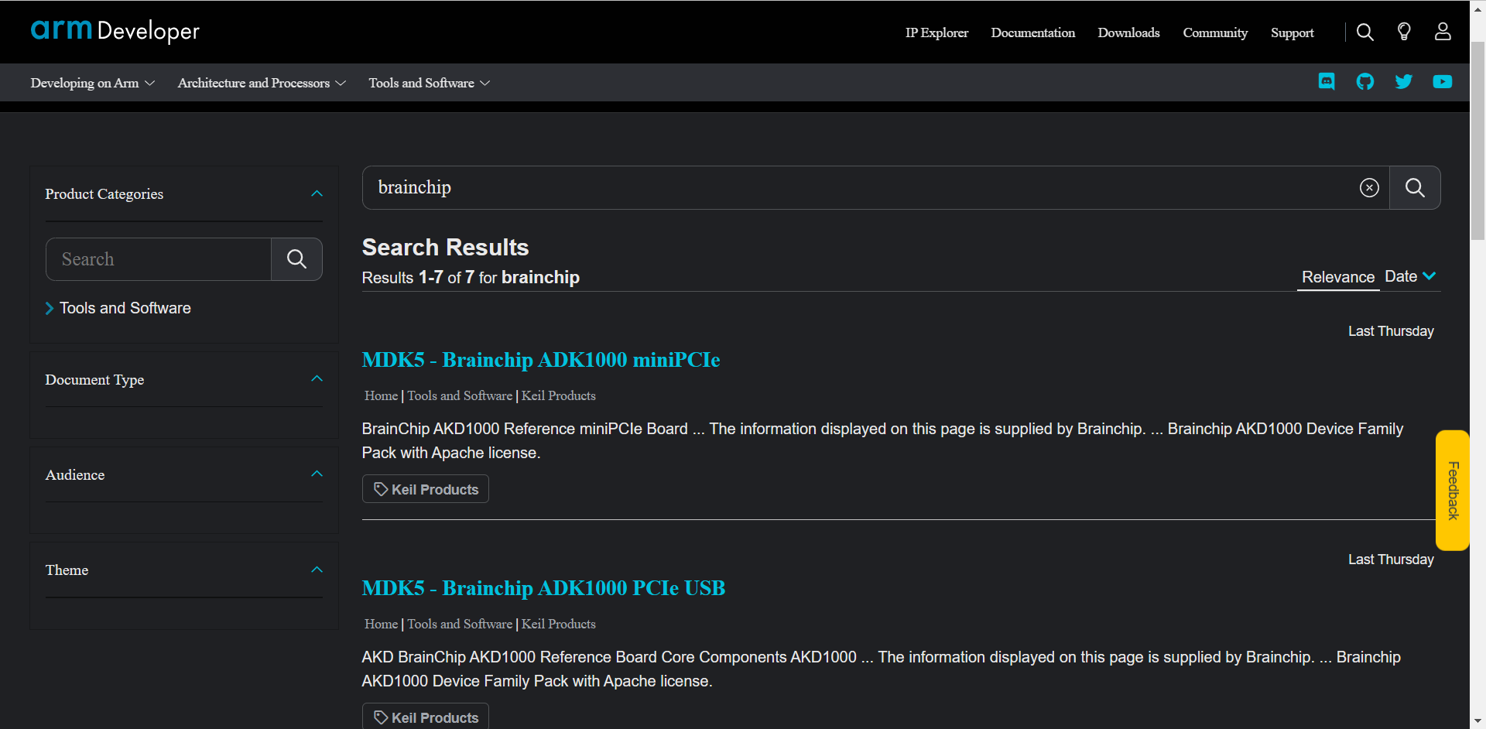This screenshot has width=1486, height=729.
Task: Click the Product Categories search magnifier button
Action: (296, 259)
